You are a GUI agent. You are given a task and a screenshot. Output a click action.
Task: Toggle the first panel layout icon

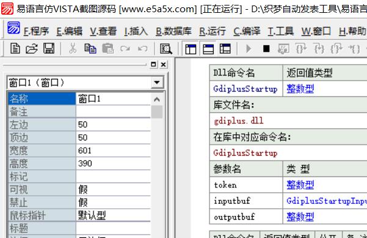[191, 49]
